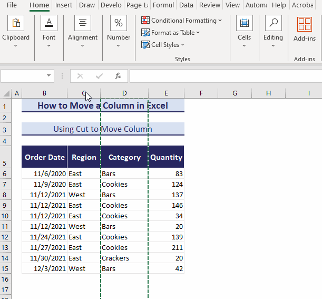Viewport: 322px width, 299px height.
Task: Select row 5 header
Action: coord(5,157)
